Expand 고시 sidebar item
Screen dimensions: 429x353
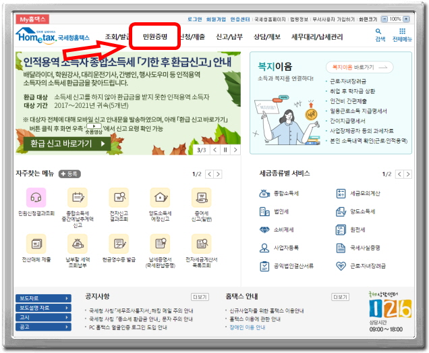pyautogui.click(x=43, y=317)
